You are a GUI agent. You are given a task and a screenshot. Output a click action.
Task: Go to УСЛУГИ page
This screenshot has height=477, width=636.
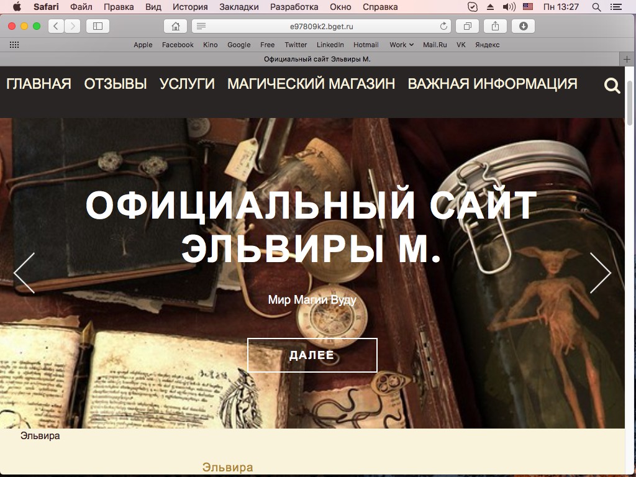(x=187, y=84)
